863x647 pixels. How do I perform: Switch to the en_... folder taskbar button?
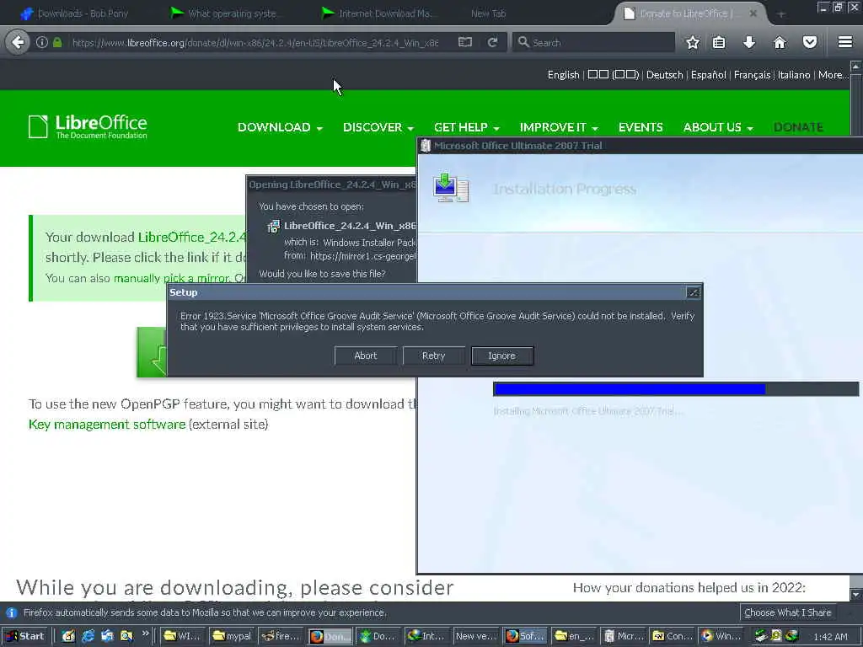click(x=574, y=636)
